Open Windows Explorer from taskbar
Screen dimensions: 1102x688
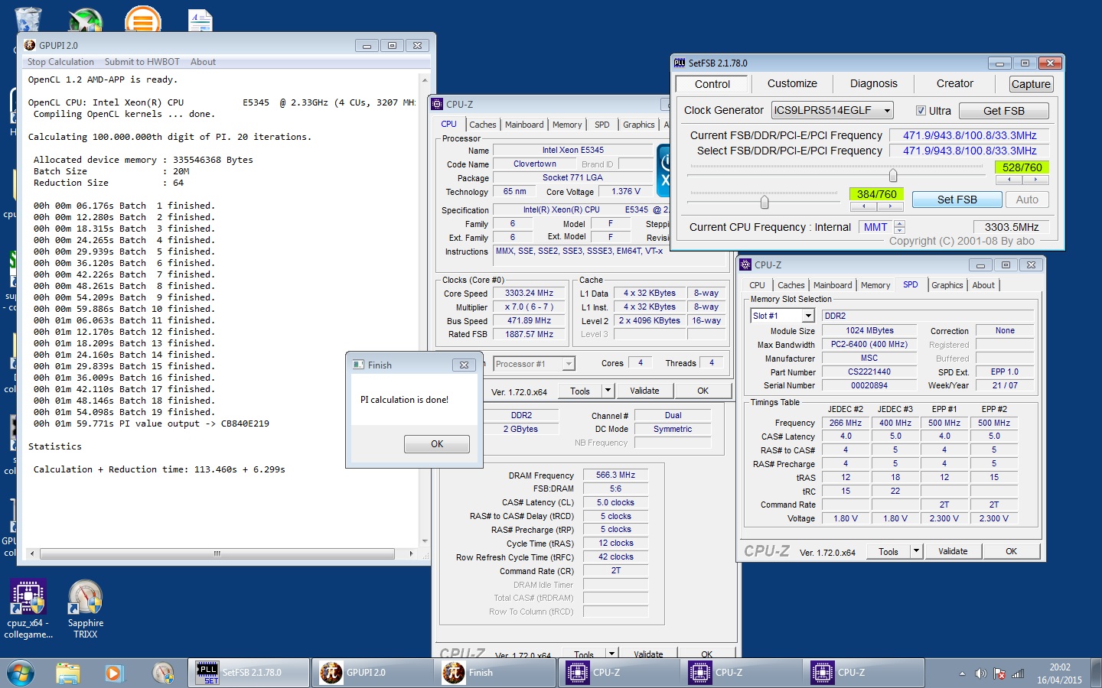[68, 673]
